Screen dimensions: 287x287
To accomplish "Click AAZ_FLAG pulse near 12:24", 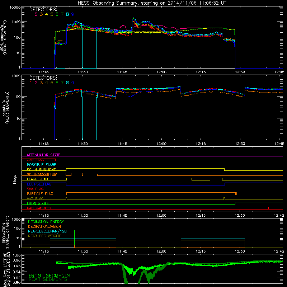I will pyautogui.click(x=224, y=199).
